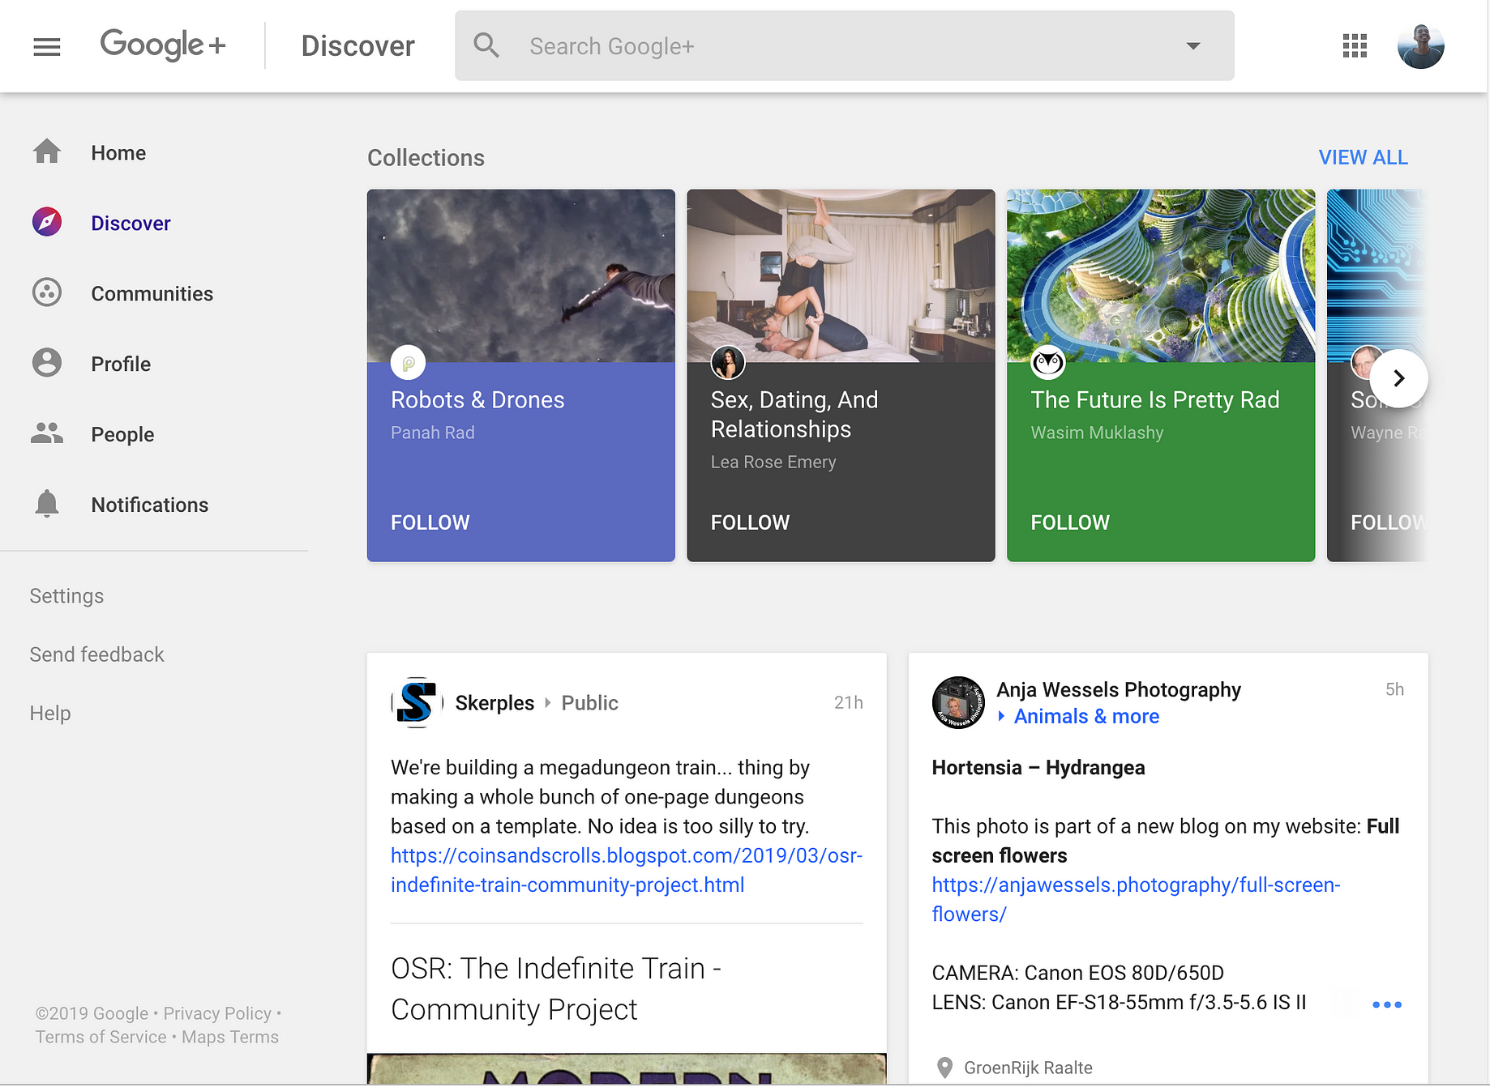
Task: Open Notifications in the sidebar
Action: [x=150, y=505]
